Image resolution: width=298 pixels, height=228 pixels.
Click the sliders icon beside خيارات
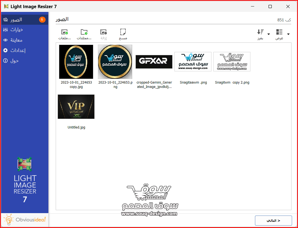[x=5, y=30]
